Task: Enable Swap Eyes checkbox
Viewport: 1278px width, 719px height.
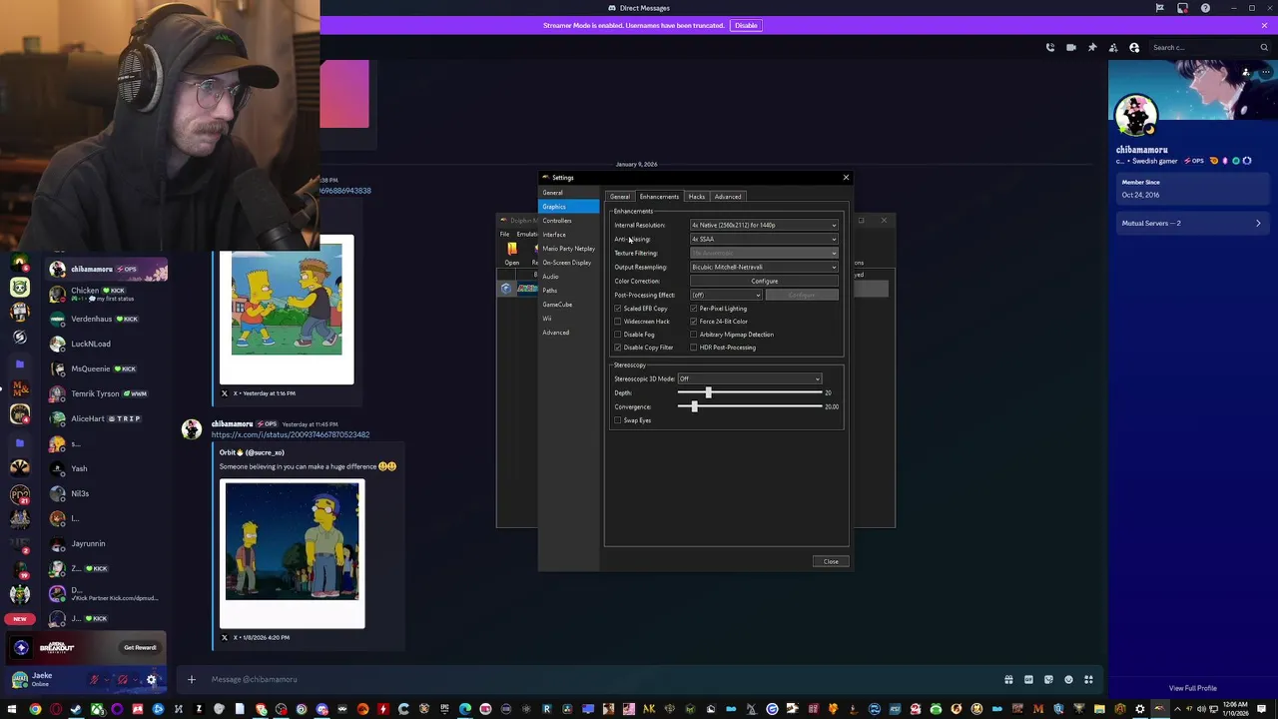Action: 618,420
